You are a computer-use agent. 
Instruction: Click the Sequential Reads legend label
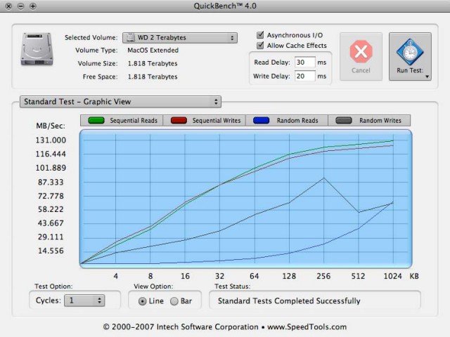pyautogui.click(x=134, y=121)
